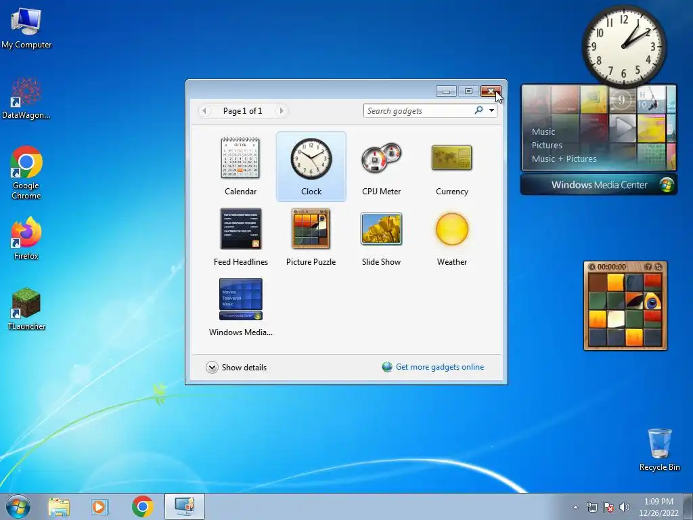Click the toucan eye puzzle tile
Image resolution: width=693 pixels, height=520 pixels.
[652, 301]
